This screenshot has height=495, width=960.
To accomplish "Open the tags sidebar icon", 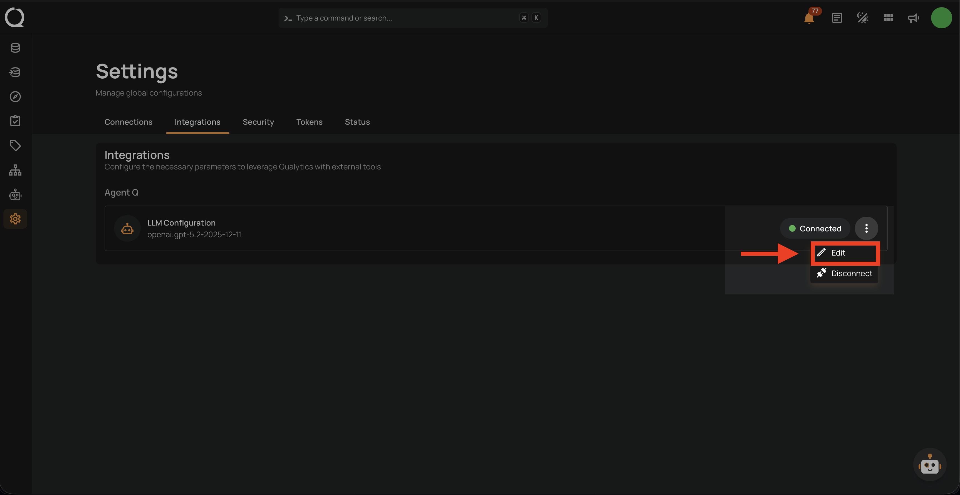I will 15,146.
